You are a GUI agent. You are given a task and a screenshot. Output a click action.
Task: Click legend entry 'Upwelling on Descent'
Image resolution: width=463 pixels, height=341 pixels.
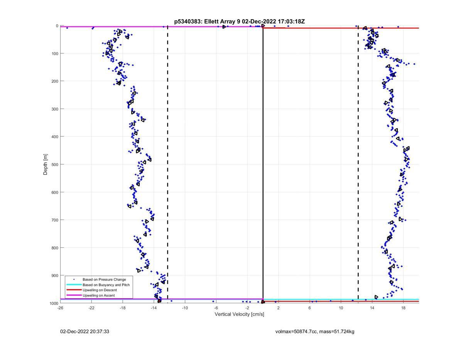[100, 290]
